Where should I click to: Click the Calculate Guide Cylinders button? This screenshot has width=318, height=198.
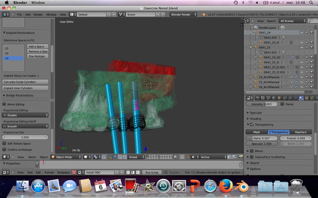click(x=25, y=81)
